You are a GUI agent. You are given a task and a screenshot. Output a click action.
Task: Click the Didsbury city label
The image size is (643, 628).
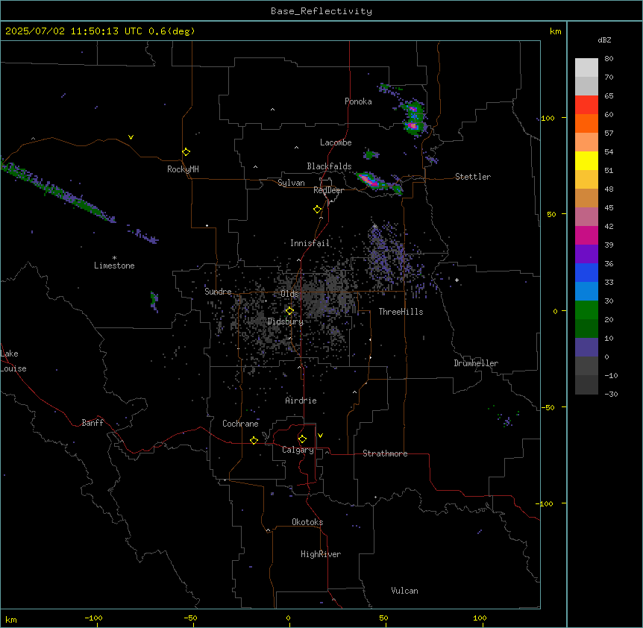(x=286, y=321)
